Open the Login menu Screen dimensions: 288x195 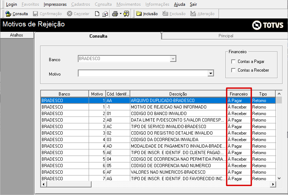click(11, 4)
